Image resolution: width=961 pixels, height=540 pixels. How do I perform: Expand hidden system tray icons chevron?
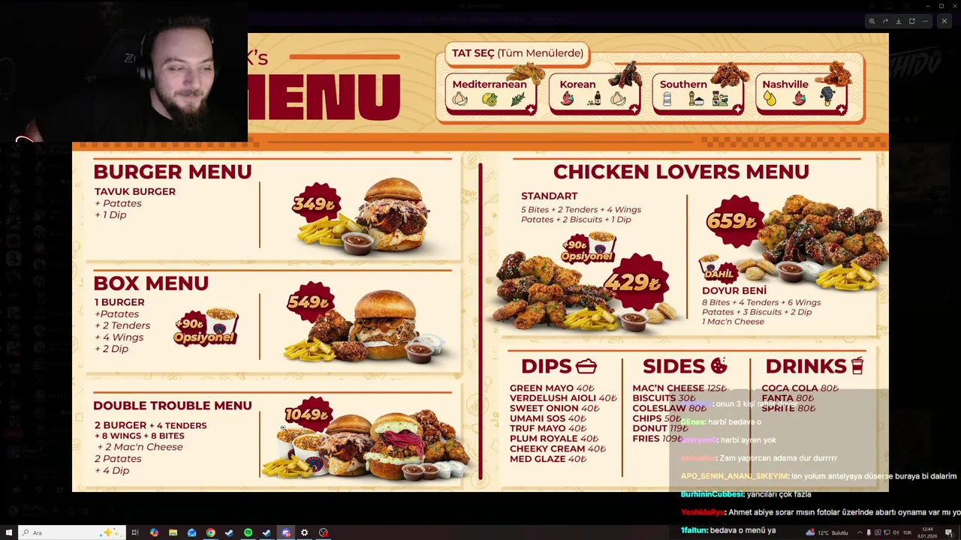click(x=860, y=532)
